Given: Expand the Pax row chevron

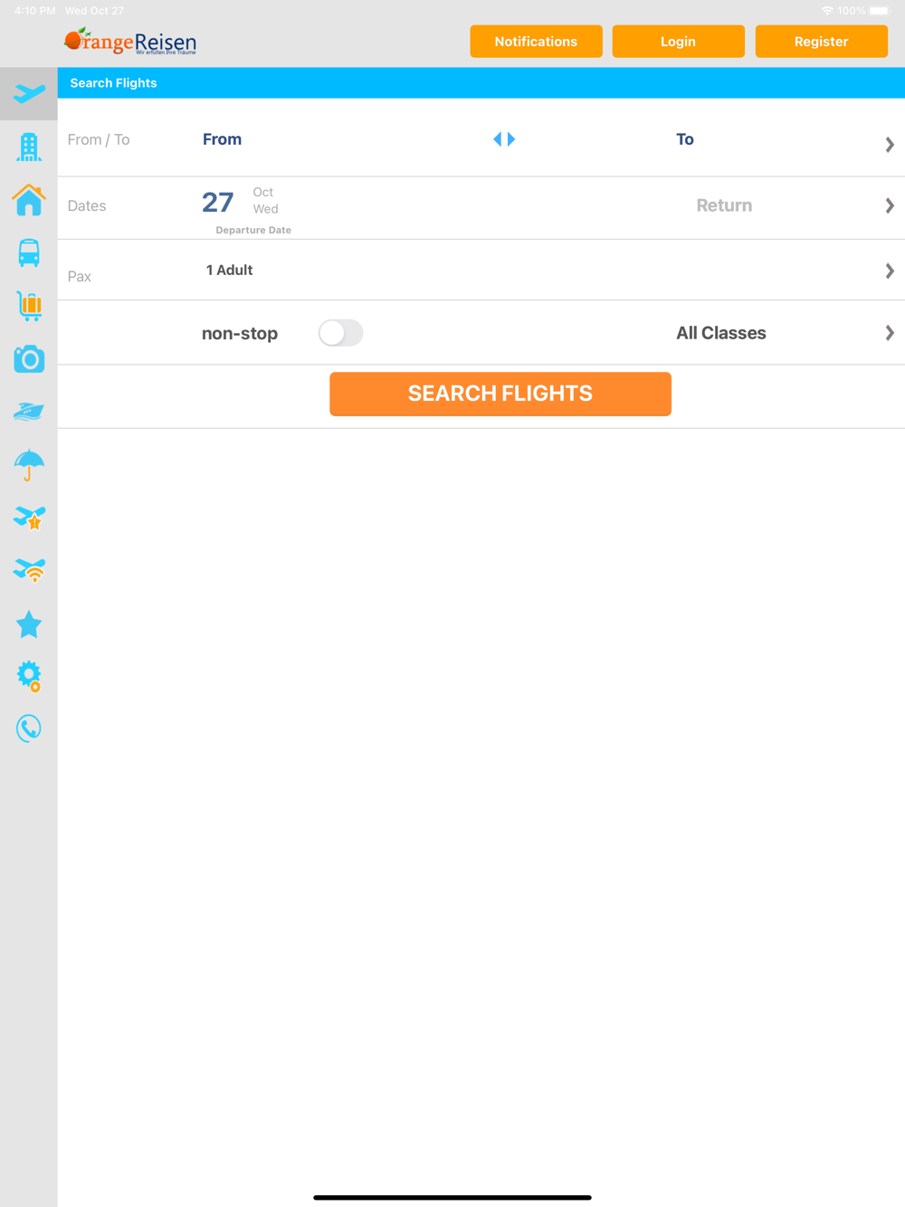Looking at the screenshot, I should tap(890, 271).
